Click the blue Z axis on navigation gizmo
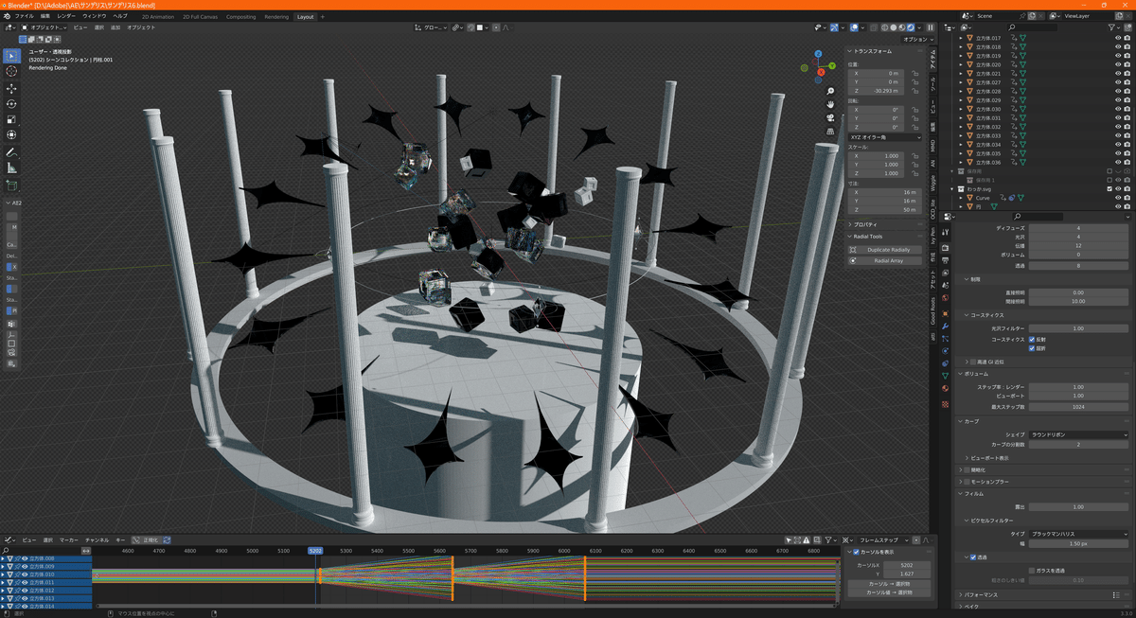 [x=820, y=54]
